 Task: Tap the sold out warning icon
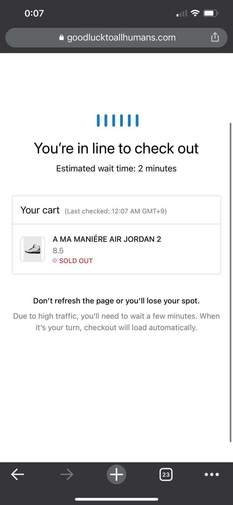coord(55,261)
